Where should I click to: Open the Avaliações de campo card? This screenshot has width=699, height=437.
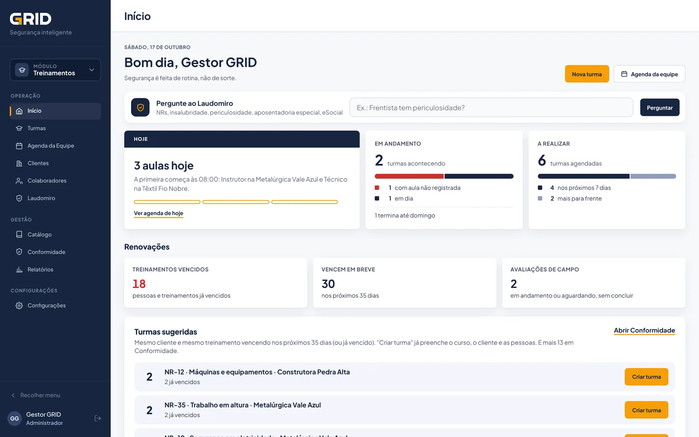594,283
